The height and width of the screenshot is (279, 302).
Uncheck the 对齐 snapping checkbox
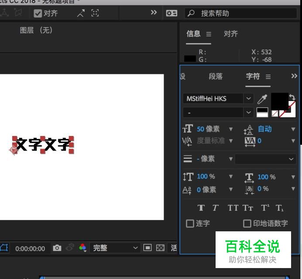pos(38,13)
